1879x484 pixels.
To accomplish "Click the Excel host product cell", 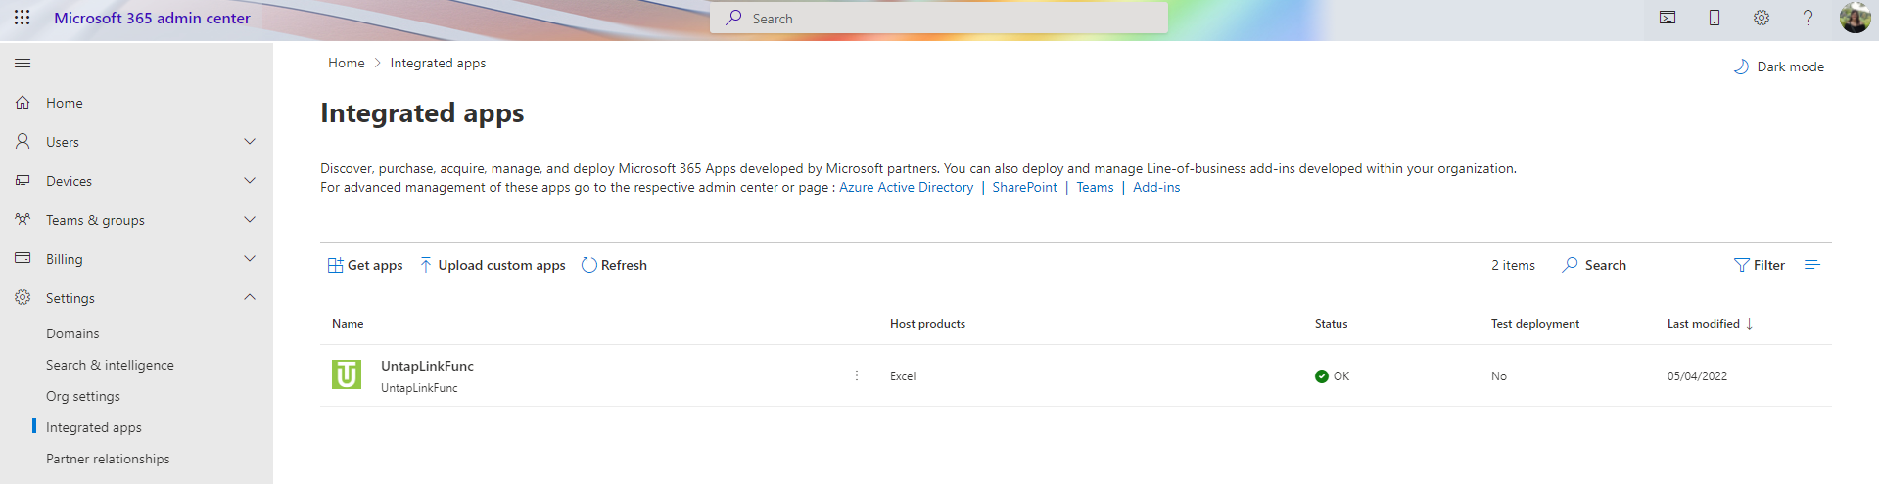I will [x=903, y=376].
